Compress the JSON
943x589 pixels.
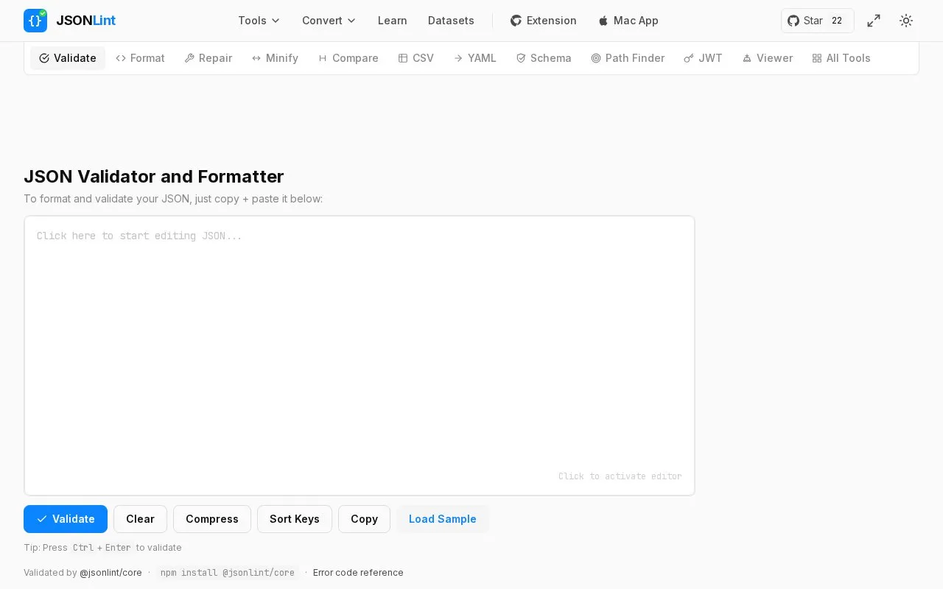212,519
